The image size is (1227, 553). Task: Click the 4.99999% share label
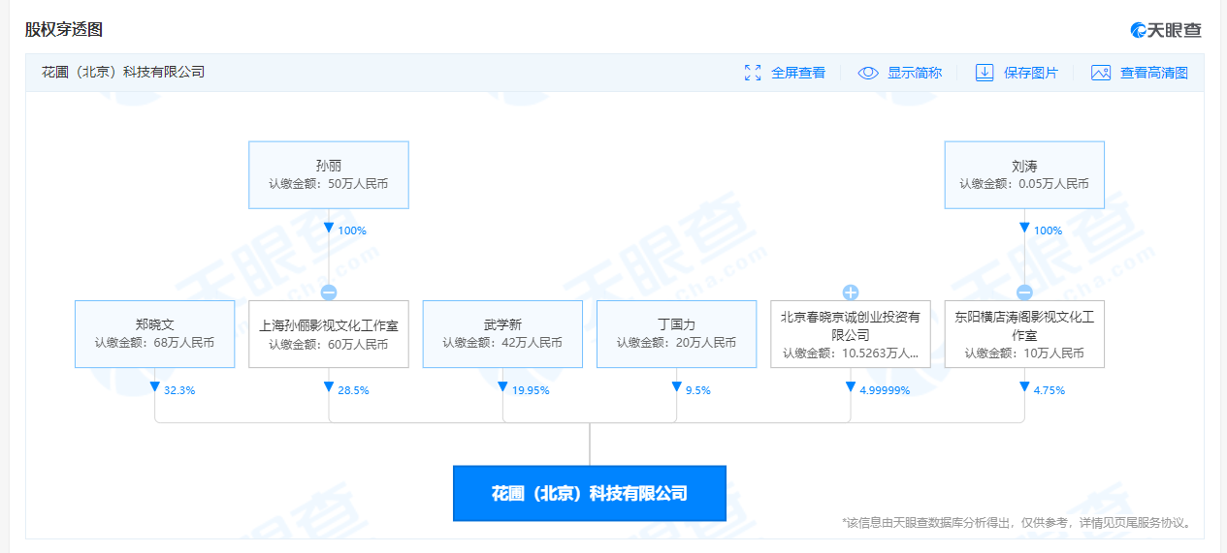tap(885, 390)
